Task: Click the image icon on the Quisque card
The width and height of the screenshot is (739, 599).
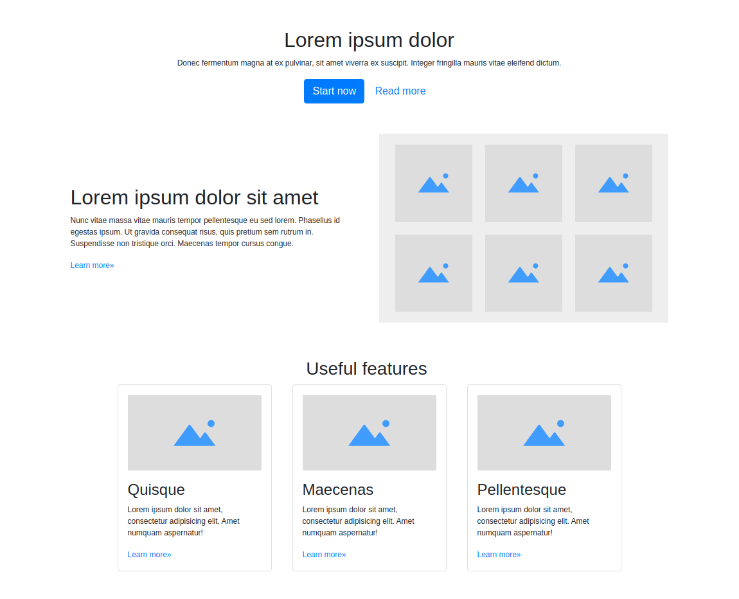Action: [x=195, y=432]
